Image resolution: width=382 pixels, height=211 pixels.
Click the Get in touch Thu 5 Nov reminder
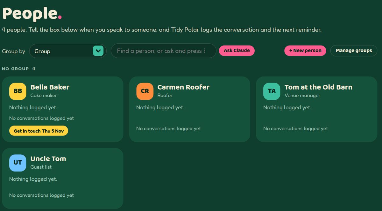tap(39, 131)
